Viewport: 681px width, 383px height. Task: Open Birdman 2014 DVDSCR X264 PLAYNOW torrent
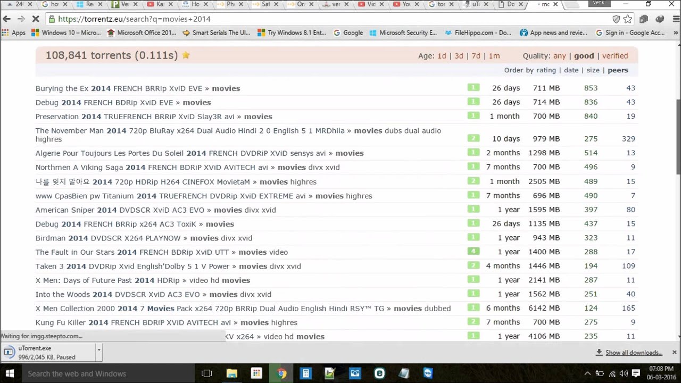pyautogui.click(x=108, y=238)
